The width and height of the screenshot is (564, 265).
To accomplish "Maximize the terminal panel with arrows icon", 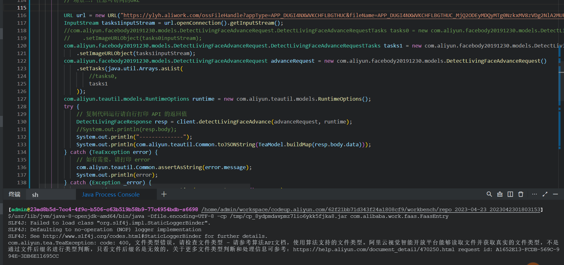I will [x=545, y=194].
